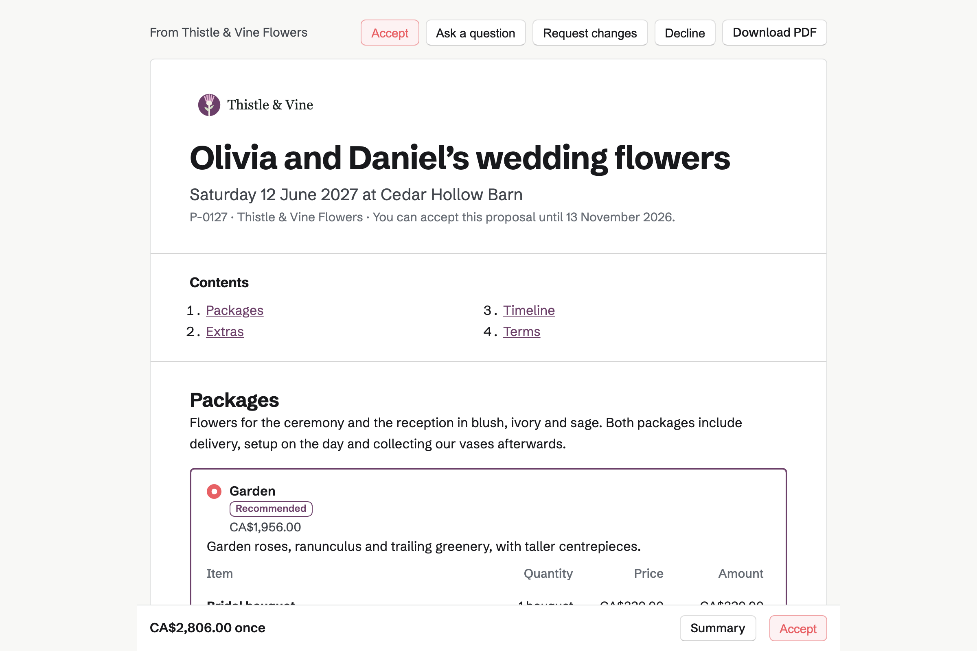The image size is (977, 651).
Task: Open the Summary in bottom bar
Action: [718, 628]
